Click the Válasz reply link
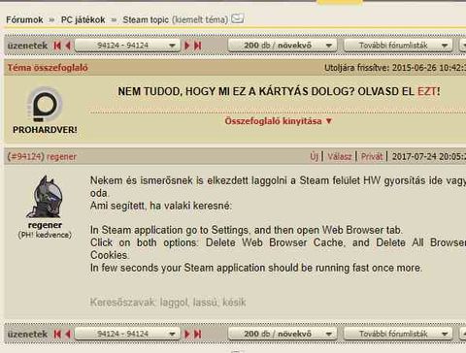Viewport: 466px width, 353px height. point(340,157)
